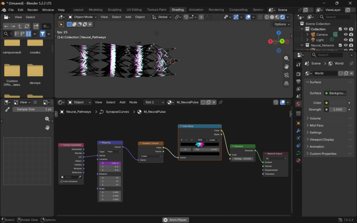
Task: Select material preview viewport shading
Action: 277,17
